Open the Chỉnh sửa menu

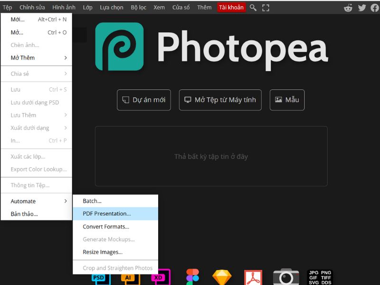(32, 8)
